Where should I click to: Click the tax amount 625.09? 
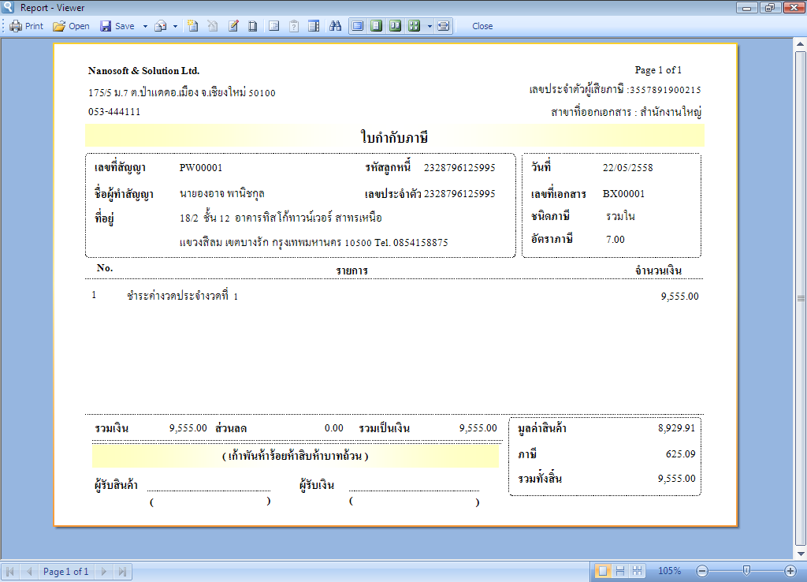click(680, 453)
